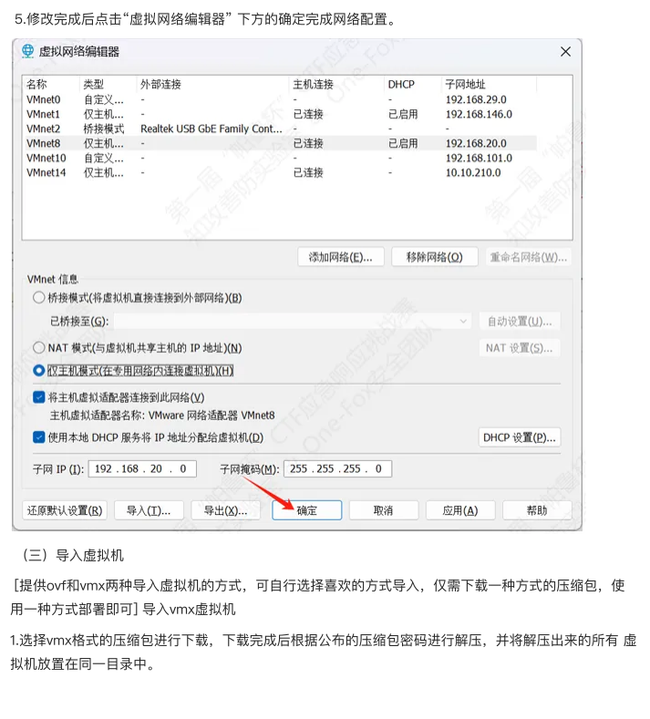This screenshot has width=650, height=719.
Task: Select the VMnet2 bridged network row
Action: 44,128
